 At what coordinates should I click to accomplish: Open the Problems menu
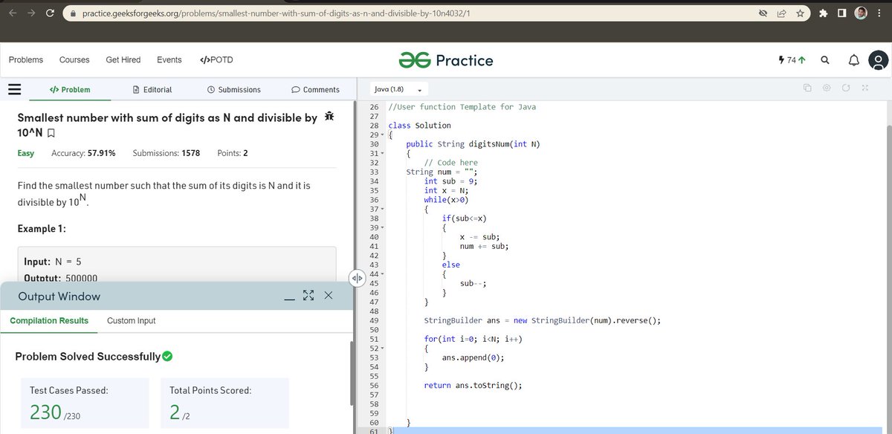26,59
